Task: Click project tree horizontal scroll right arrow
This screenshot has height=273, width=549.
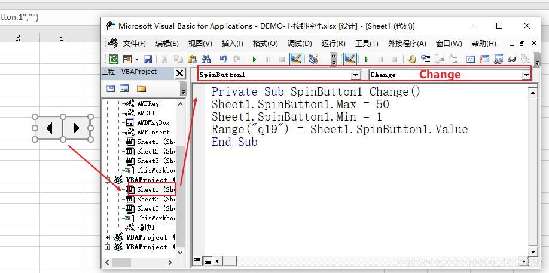Action: 170,262
